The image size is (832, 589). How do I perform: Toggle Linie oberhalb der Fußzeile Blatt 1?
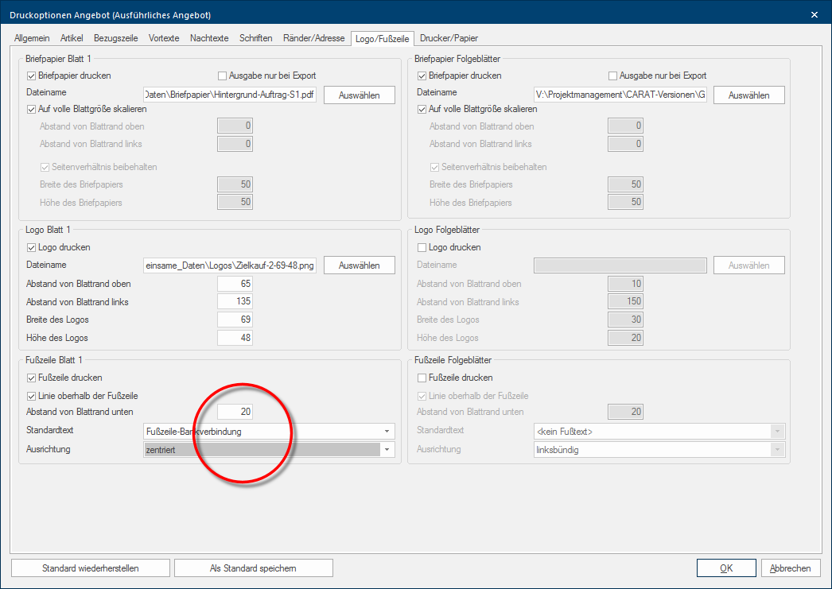(32, 395)
